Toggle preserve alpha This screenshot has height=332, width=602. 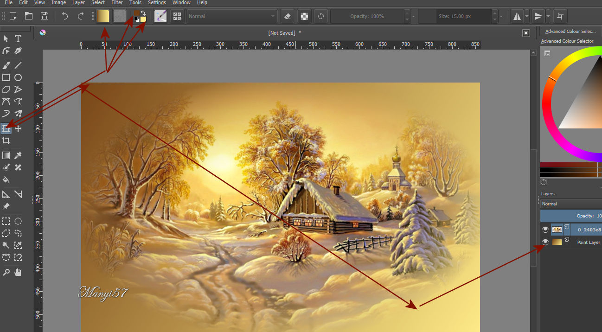(304, 16)
